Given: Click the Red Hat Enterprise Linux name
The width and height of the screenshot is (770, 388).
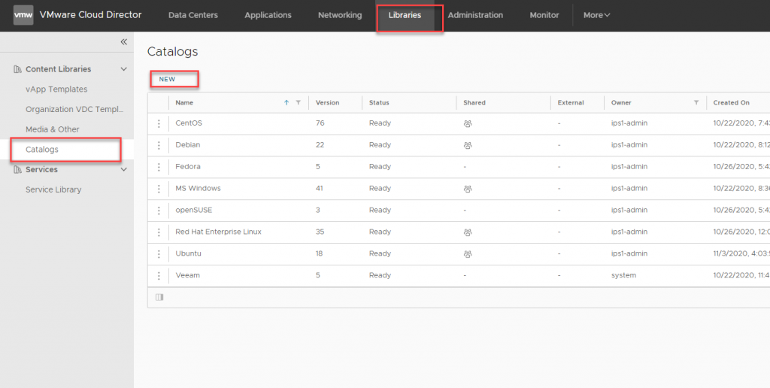Looking at the screenshot, I should pos(218,232).
